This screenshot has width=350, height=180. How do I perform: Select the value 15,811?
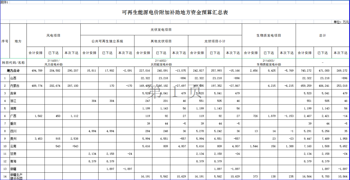click(92, 70)
